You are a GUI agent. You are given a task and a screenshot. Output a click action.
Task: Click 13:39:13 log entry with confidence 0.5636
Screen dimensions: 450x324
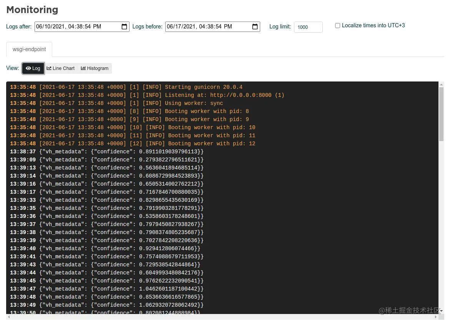pyautogui.click(x=107, y=168)
